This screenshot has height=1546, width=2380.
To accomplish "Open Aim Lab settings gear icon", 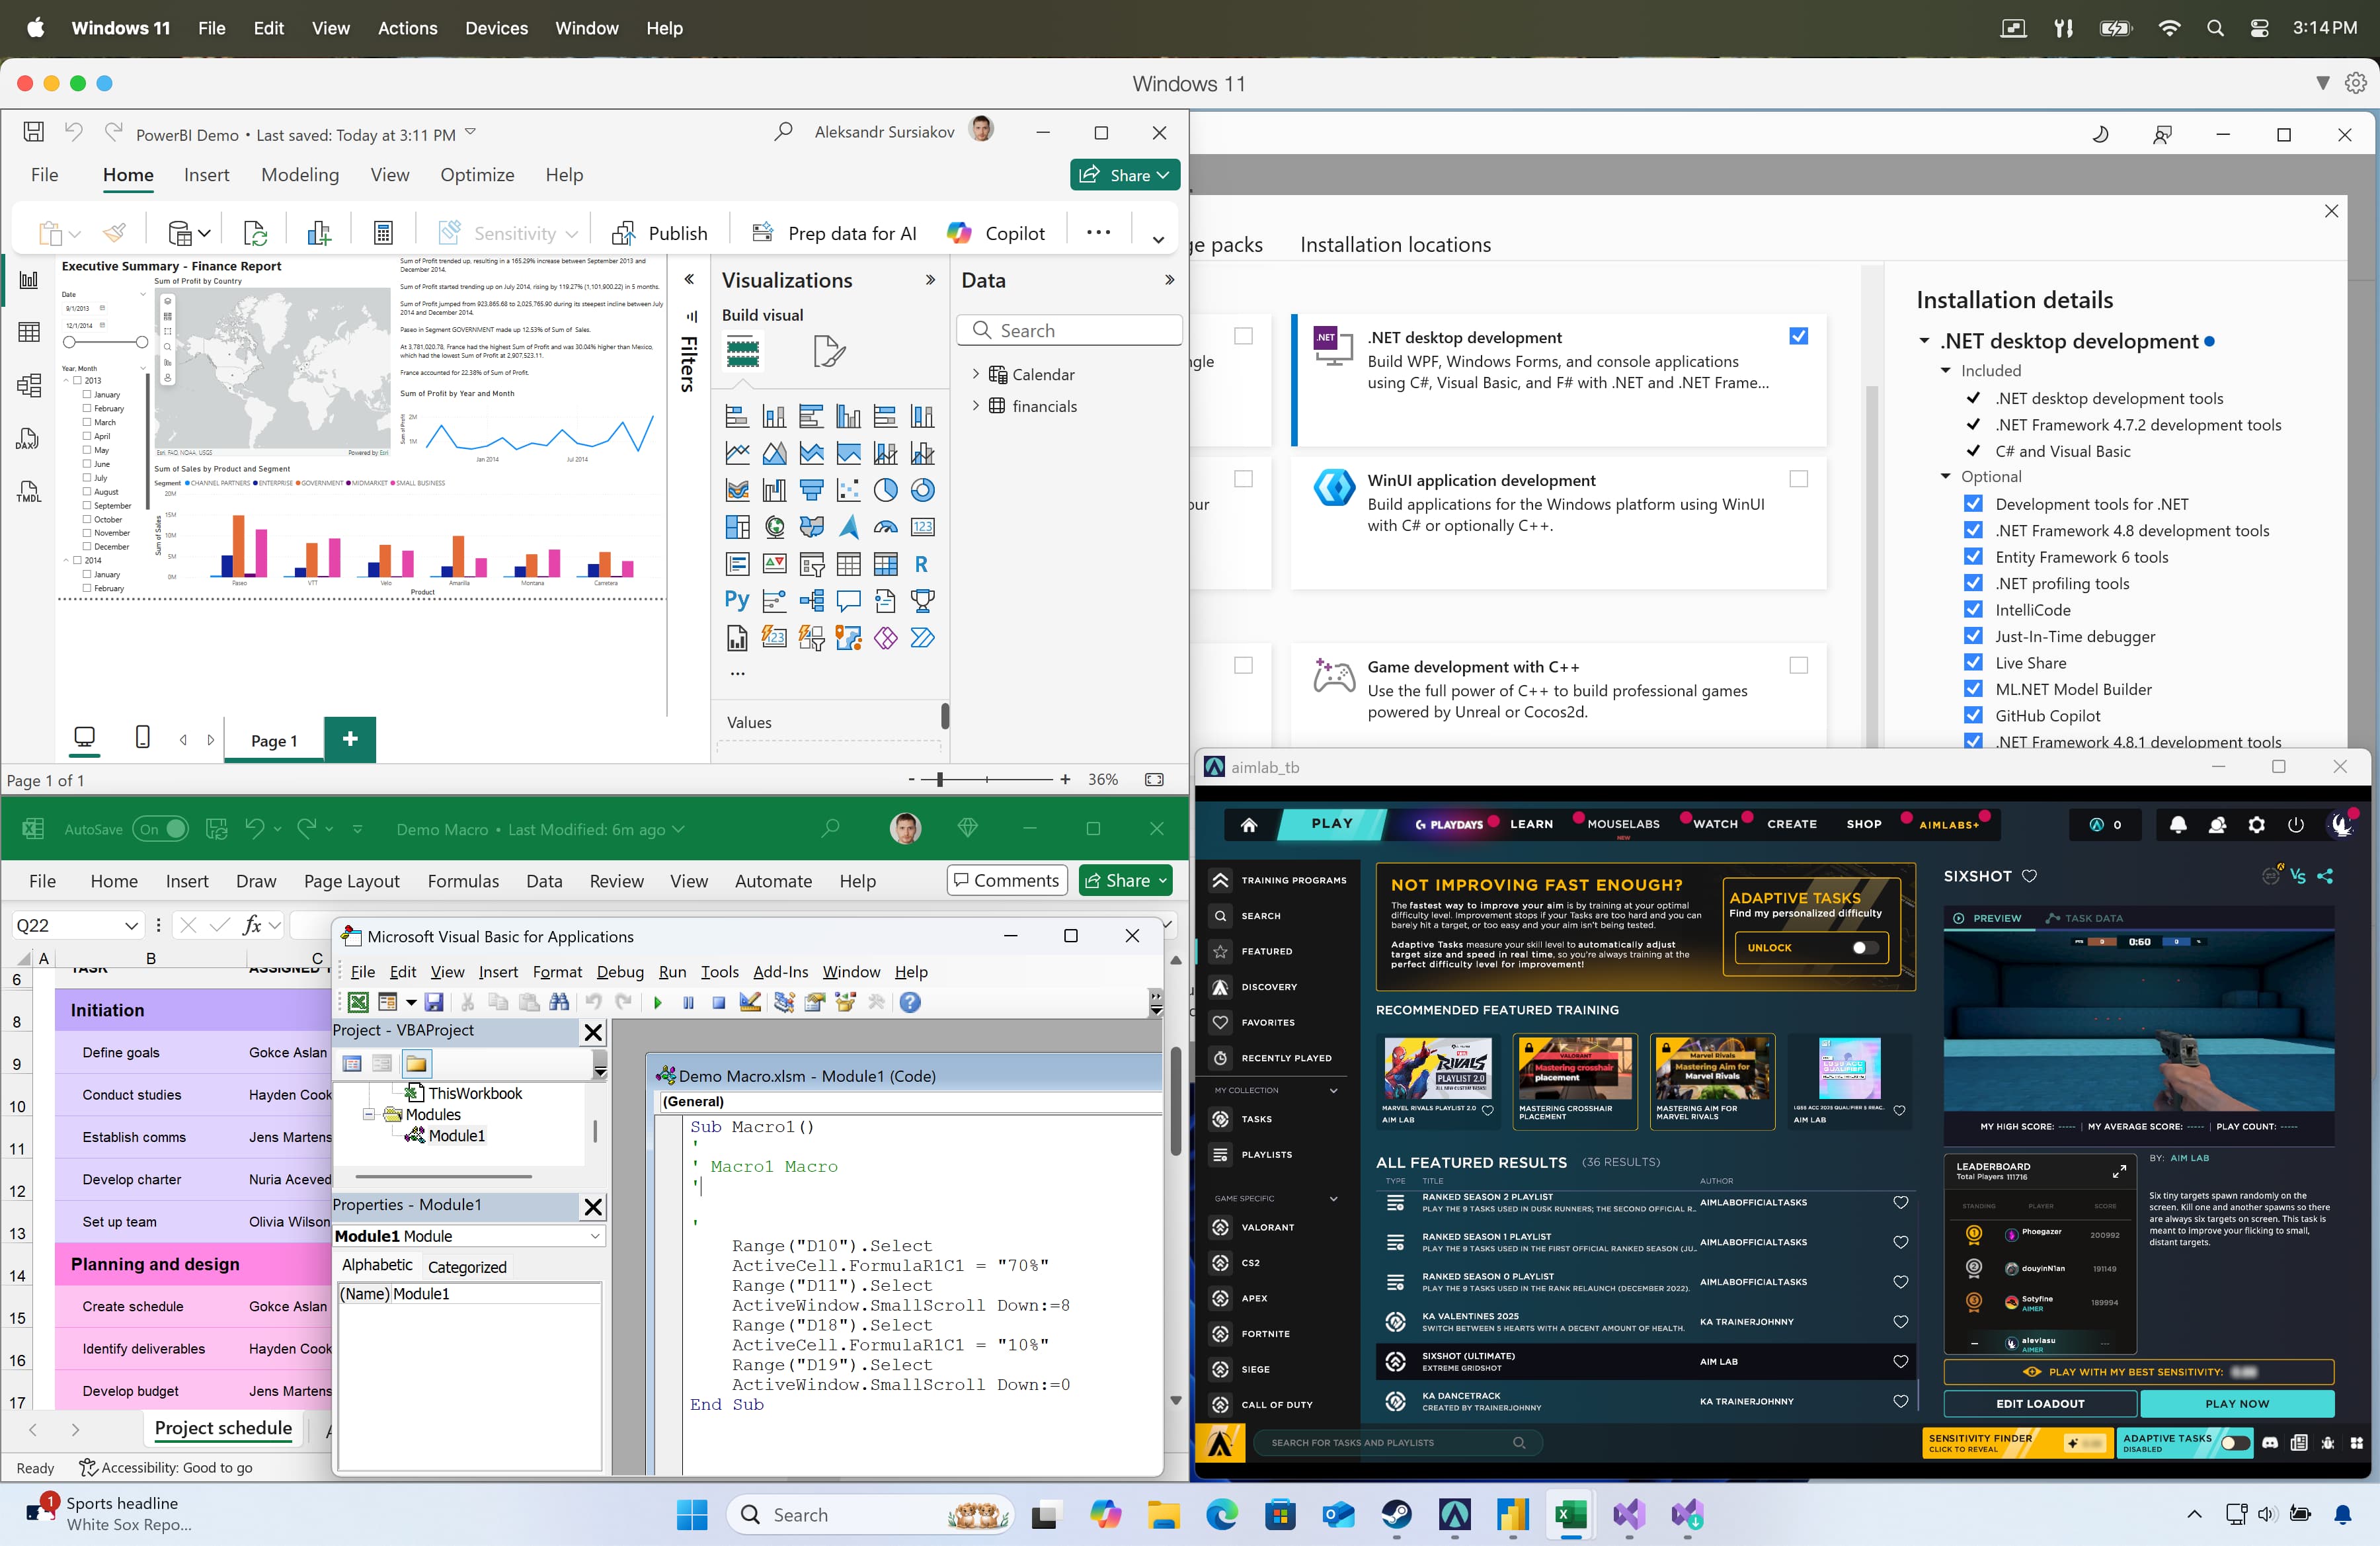I will 2257,825.
